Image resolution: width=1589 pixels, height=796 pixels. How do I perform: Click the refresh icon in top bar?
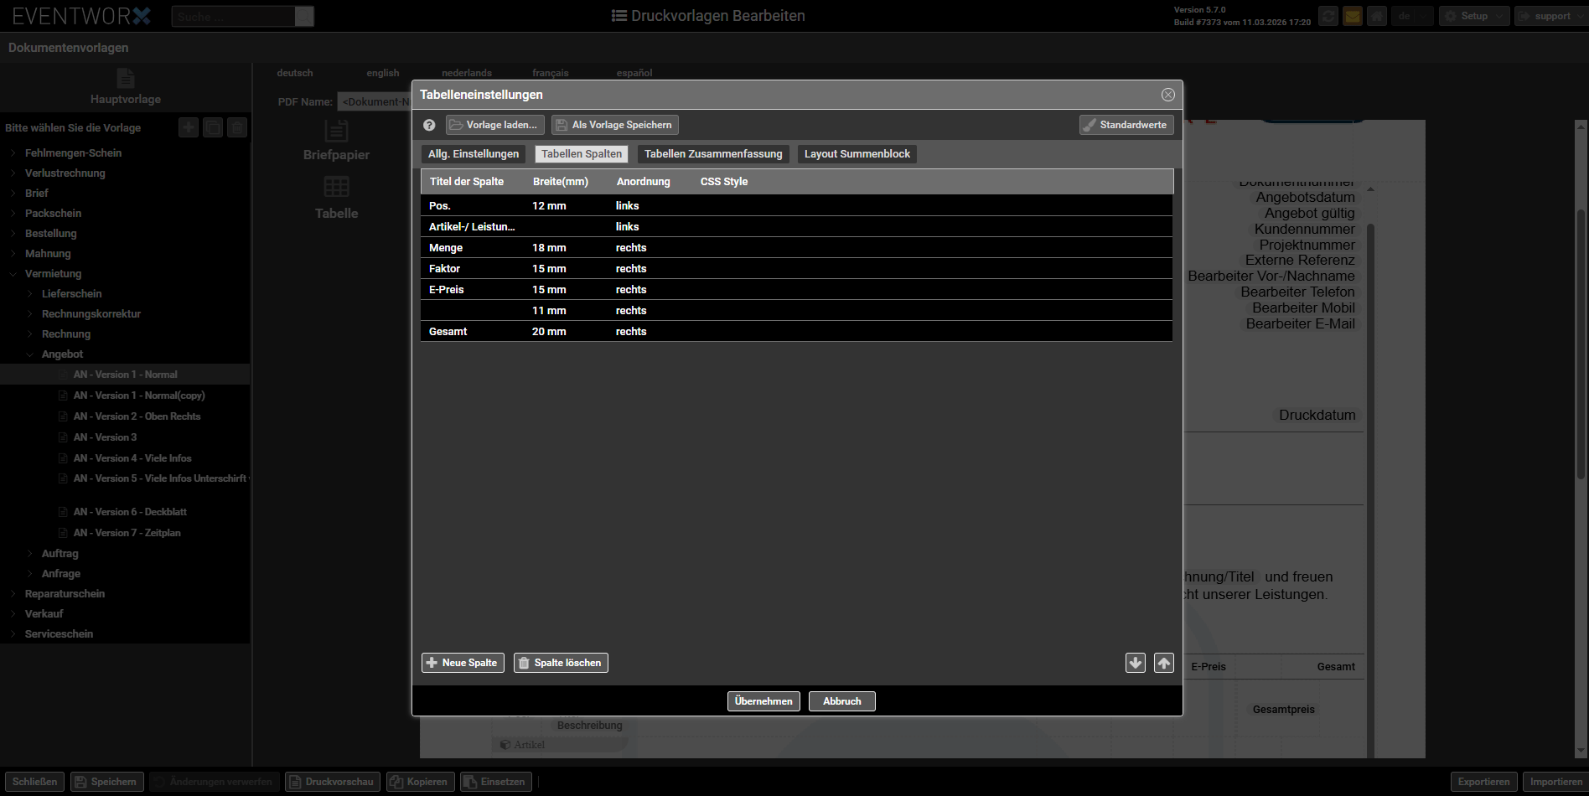click(1328, 16)
